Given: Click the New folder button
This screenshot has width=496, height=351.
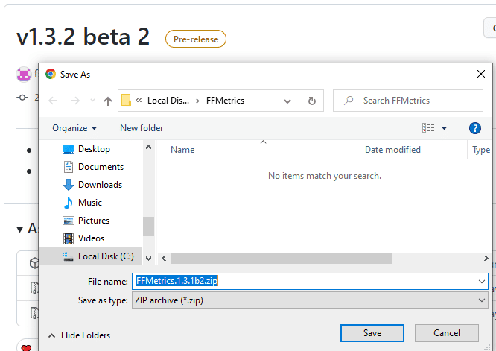Looking at the screenshot, I should (x=142, y=128).
